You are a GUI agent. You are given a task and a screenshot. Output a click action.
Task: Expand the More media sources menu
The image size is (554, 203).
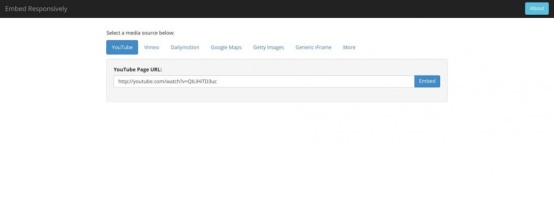(349, 47)
